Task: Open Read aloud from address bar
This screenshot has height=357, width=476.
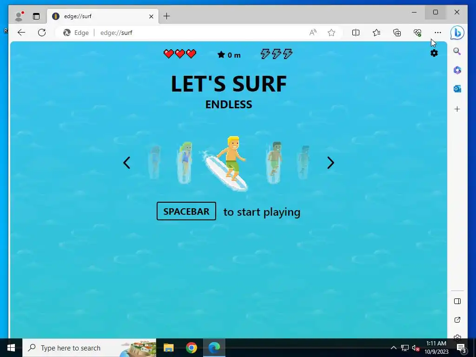Action: tap(313, 33)
